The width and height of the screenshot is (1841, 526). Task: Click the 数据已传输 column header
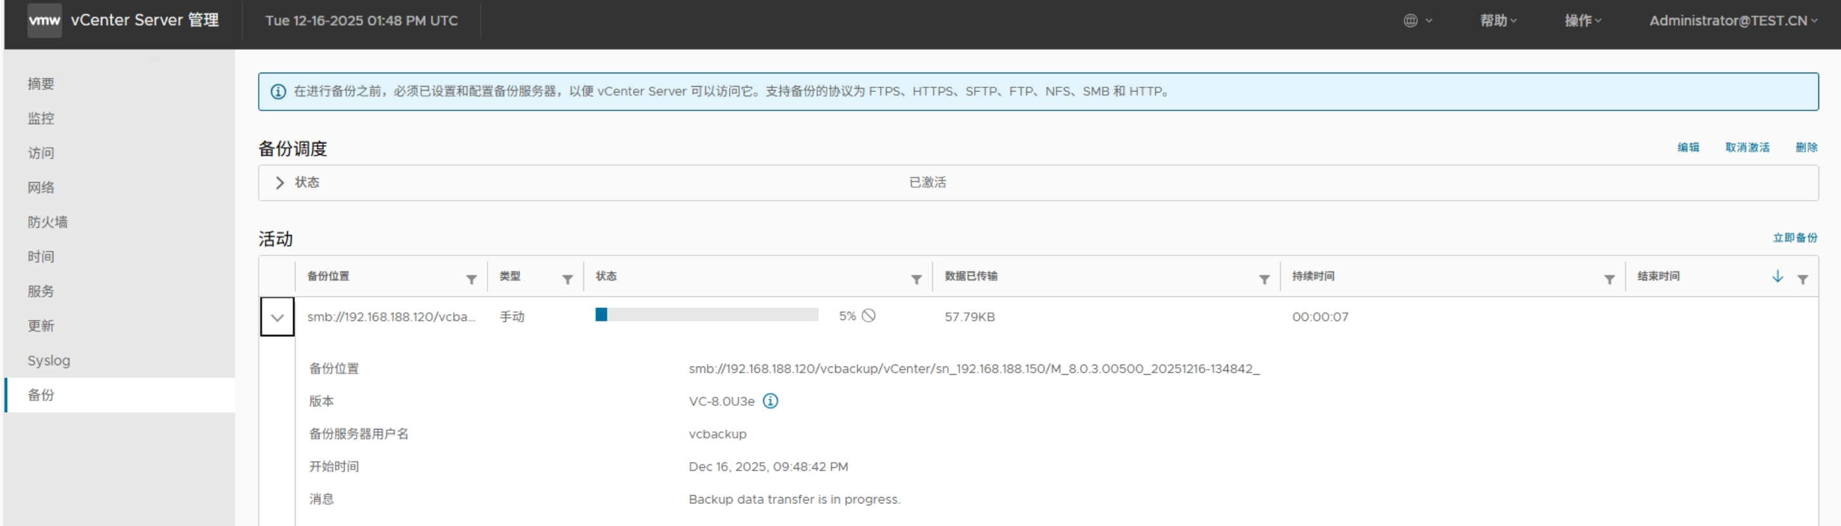click(970, 277)
